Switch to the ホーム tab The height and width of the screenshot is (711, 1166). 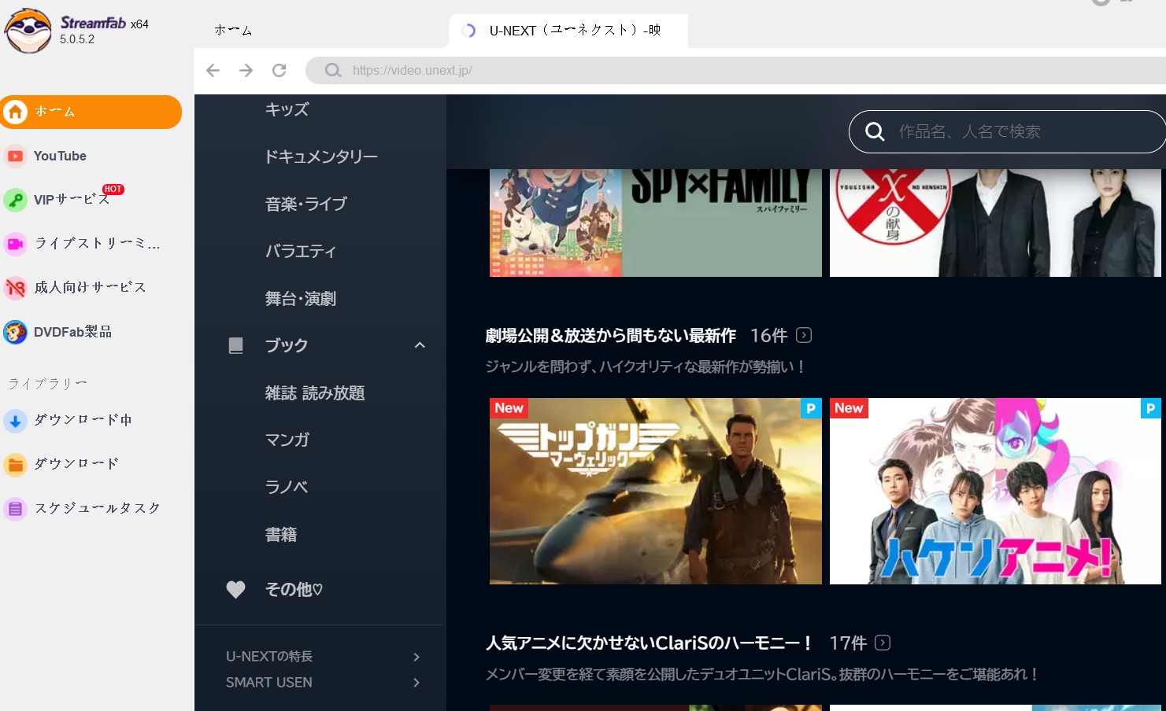pos(233,30)
